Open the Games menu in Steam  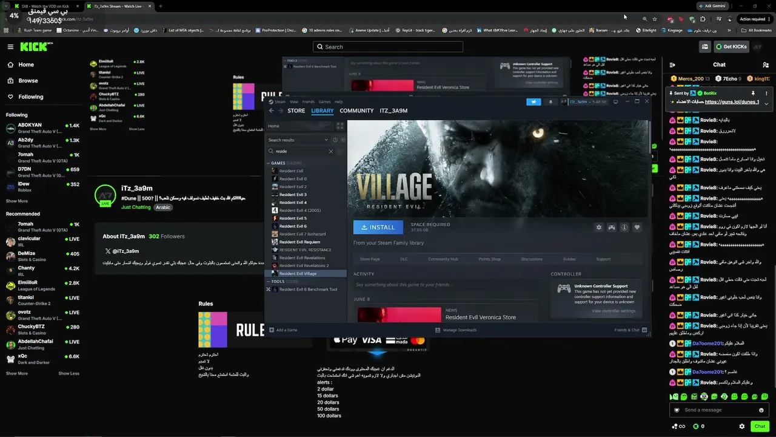(x=324, y=102)
